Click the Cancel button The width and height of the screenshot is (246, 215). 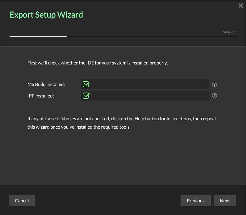pos(22,201)
